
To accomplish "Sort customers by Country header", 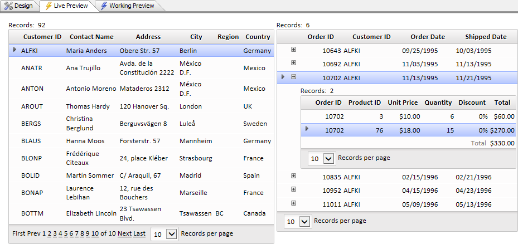I will click(258, 37).
